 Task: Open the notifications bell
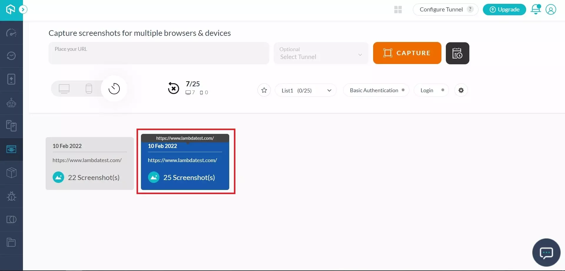[x=536, y=9]
